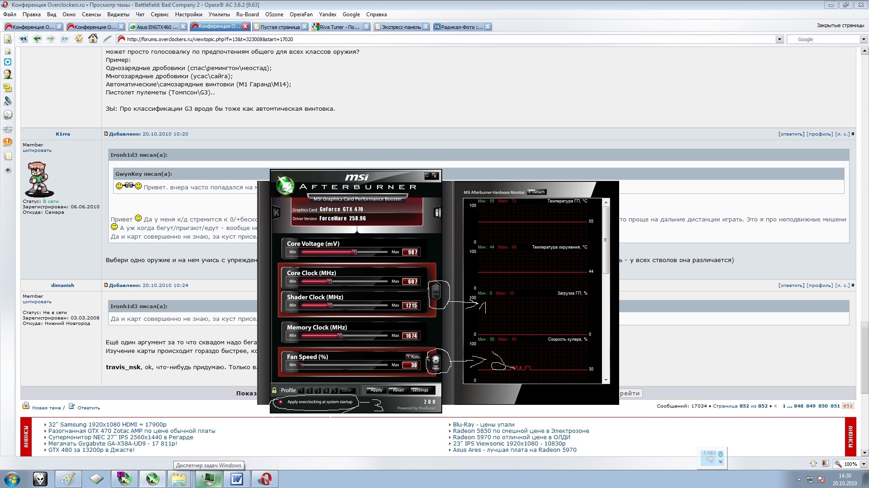
Task: Go to the Home page icon
Action: [x=93, y=39]
